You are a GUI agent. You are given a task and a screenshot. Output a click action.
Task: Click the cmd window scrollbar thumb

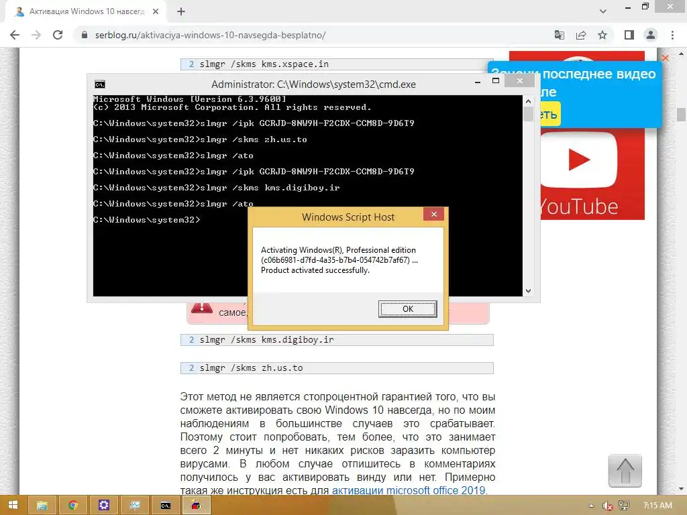click(529, 114)
